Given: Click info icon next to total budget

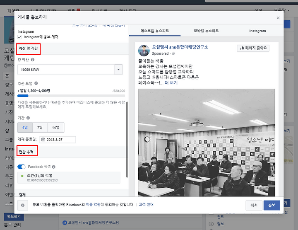Looking at the screenshot, I should [x=33, y=60].
